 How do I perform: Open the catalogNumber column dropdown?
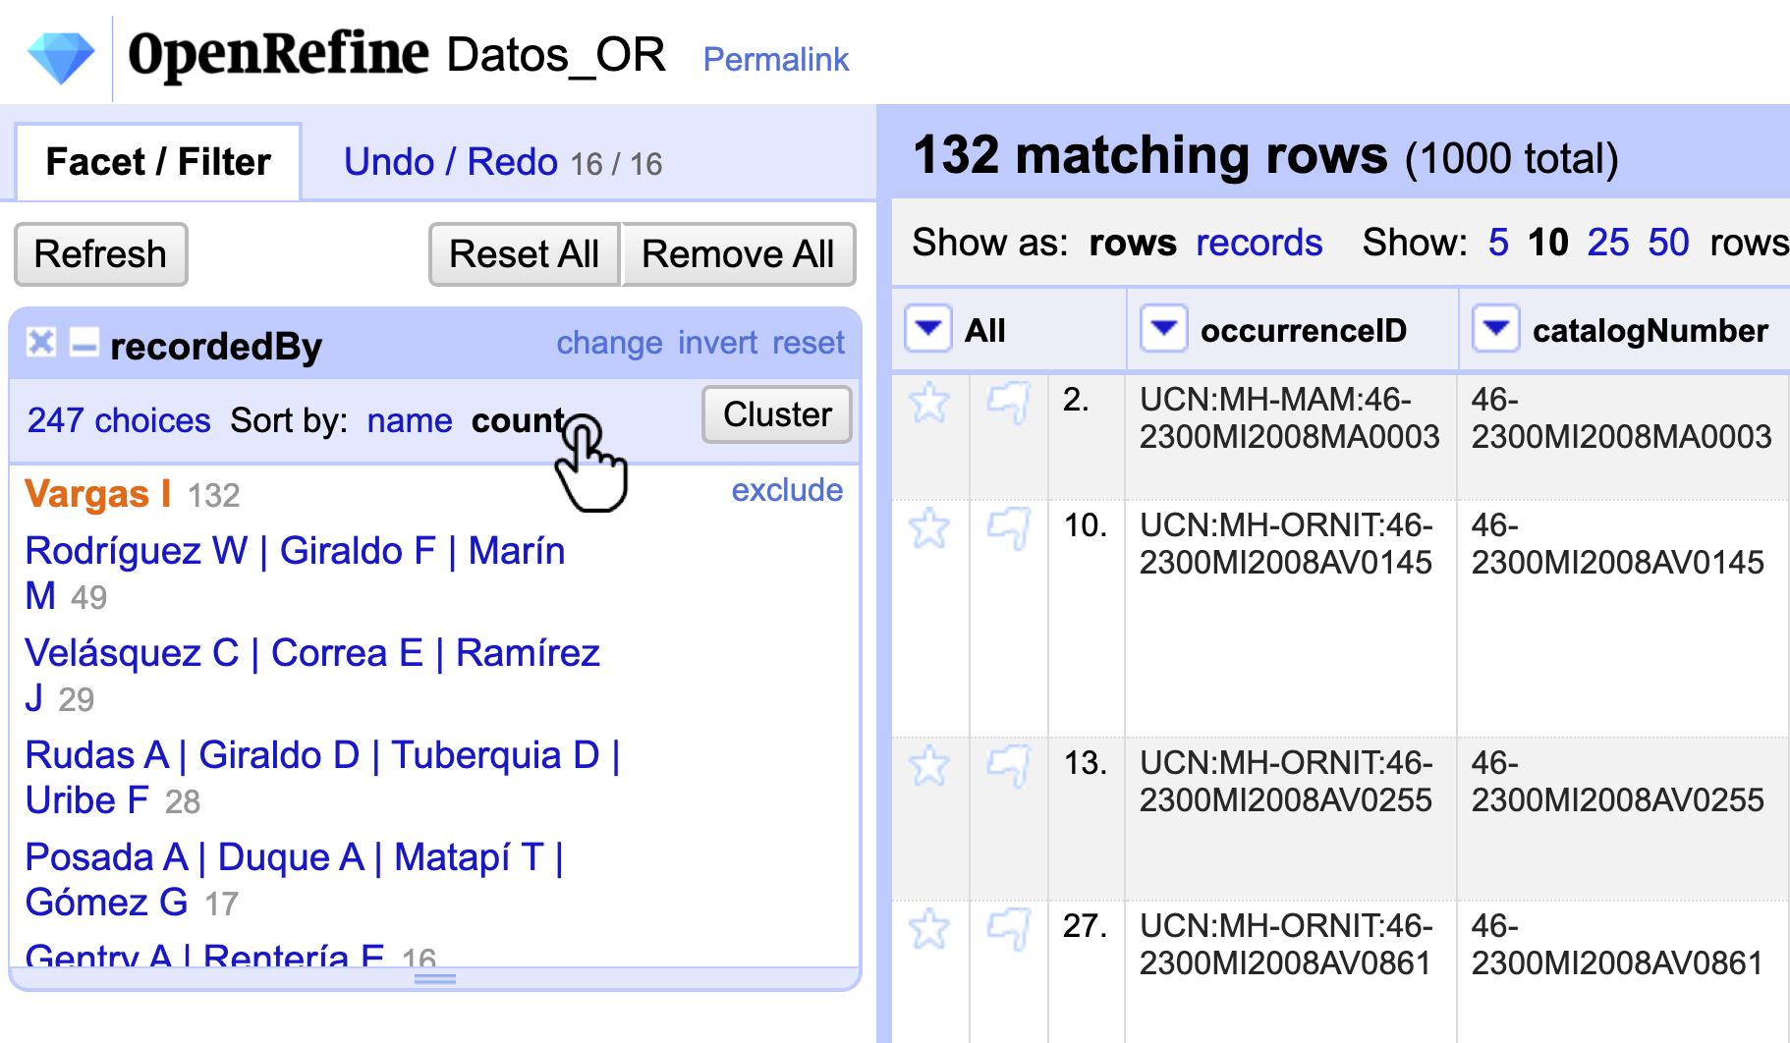tap(1496, 328)
